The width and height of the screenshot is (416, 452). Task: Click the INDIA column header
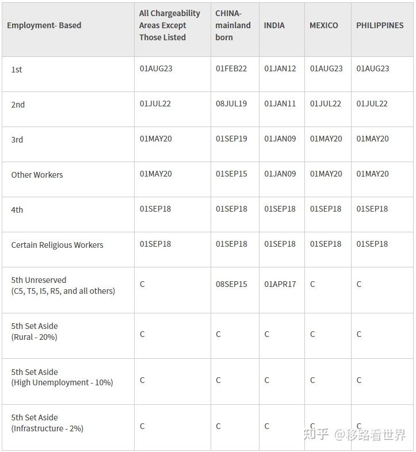(274, 25)
